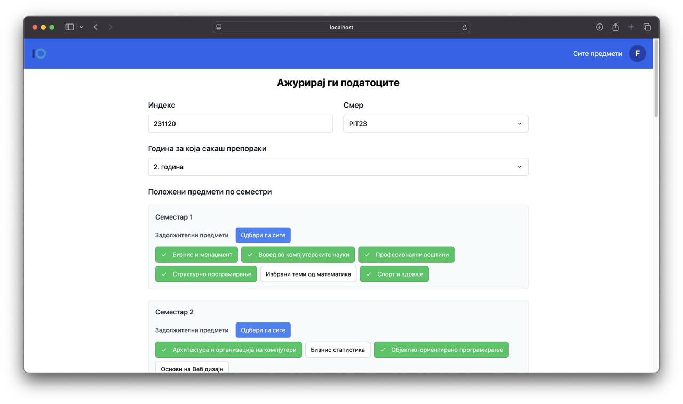Viewport: 683px width, 404px height.
Task: Deselect Бизнис и менаџмент subject
Action: 196,255
